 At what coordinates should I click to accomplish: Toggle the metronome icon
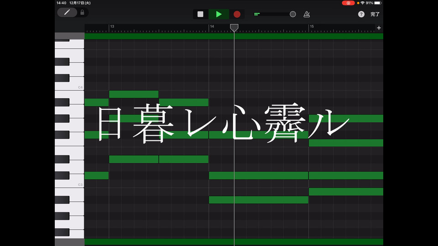point(307,14)
